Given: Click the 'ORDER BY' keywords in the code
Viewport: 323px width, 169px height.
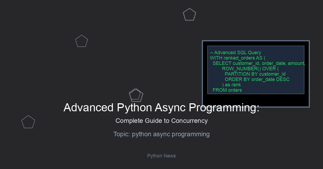Looking at the screenshot, I should pos(237,79).
